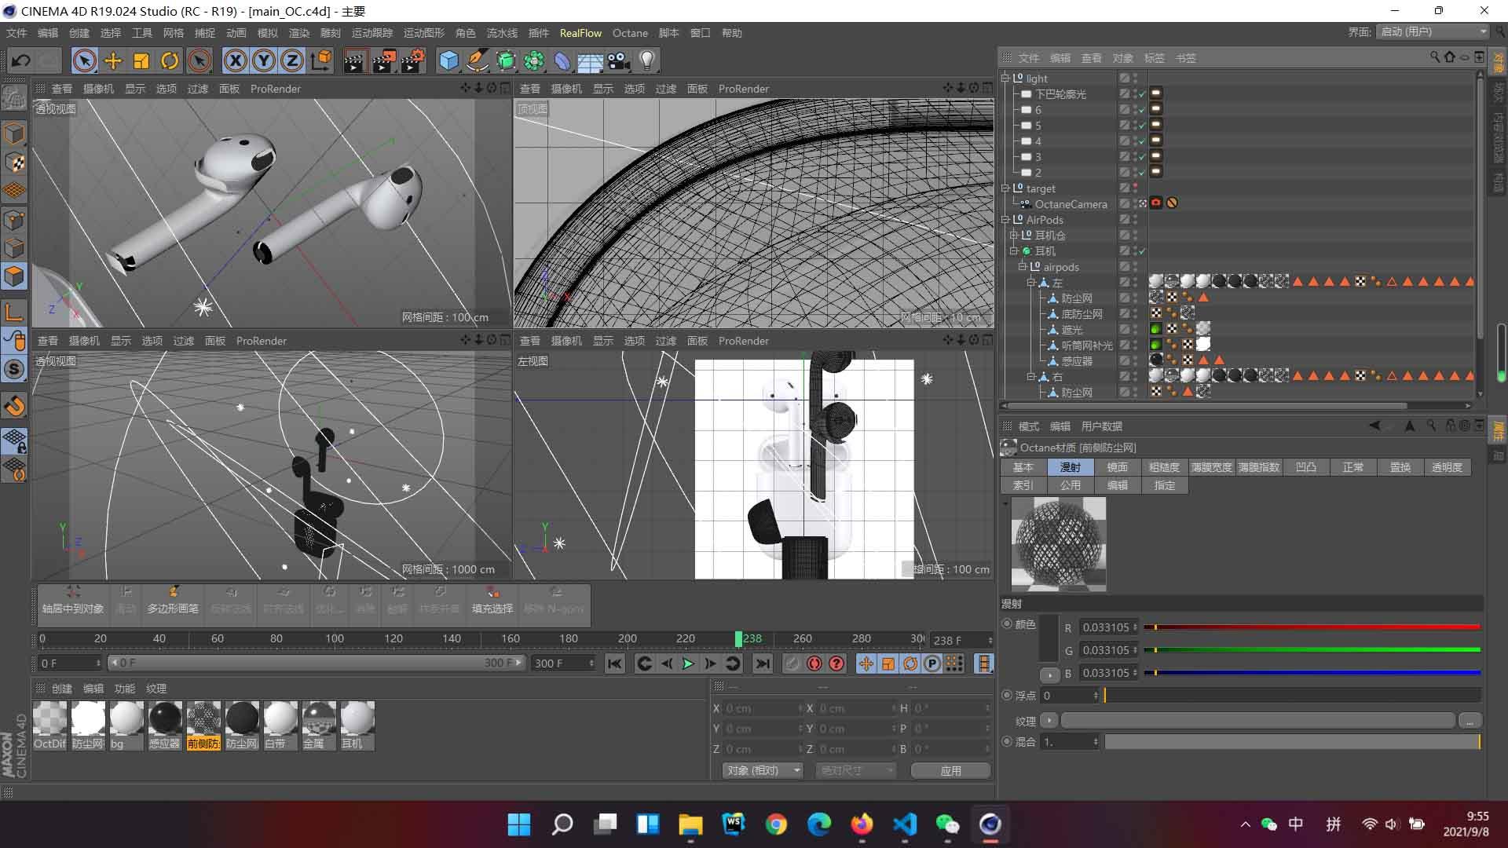Click the Light object bulb icon
The width and height of the screenshot is (1508, 848).
(x=646, y=60)
